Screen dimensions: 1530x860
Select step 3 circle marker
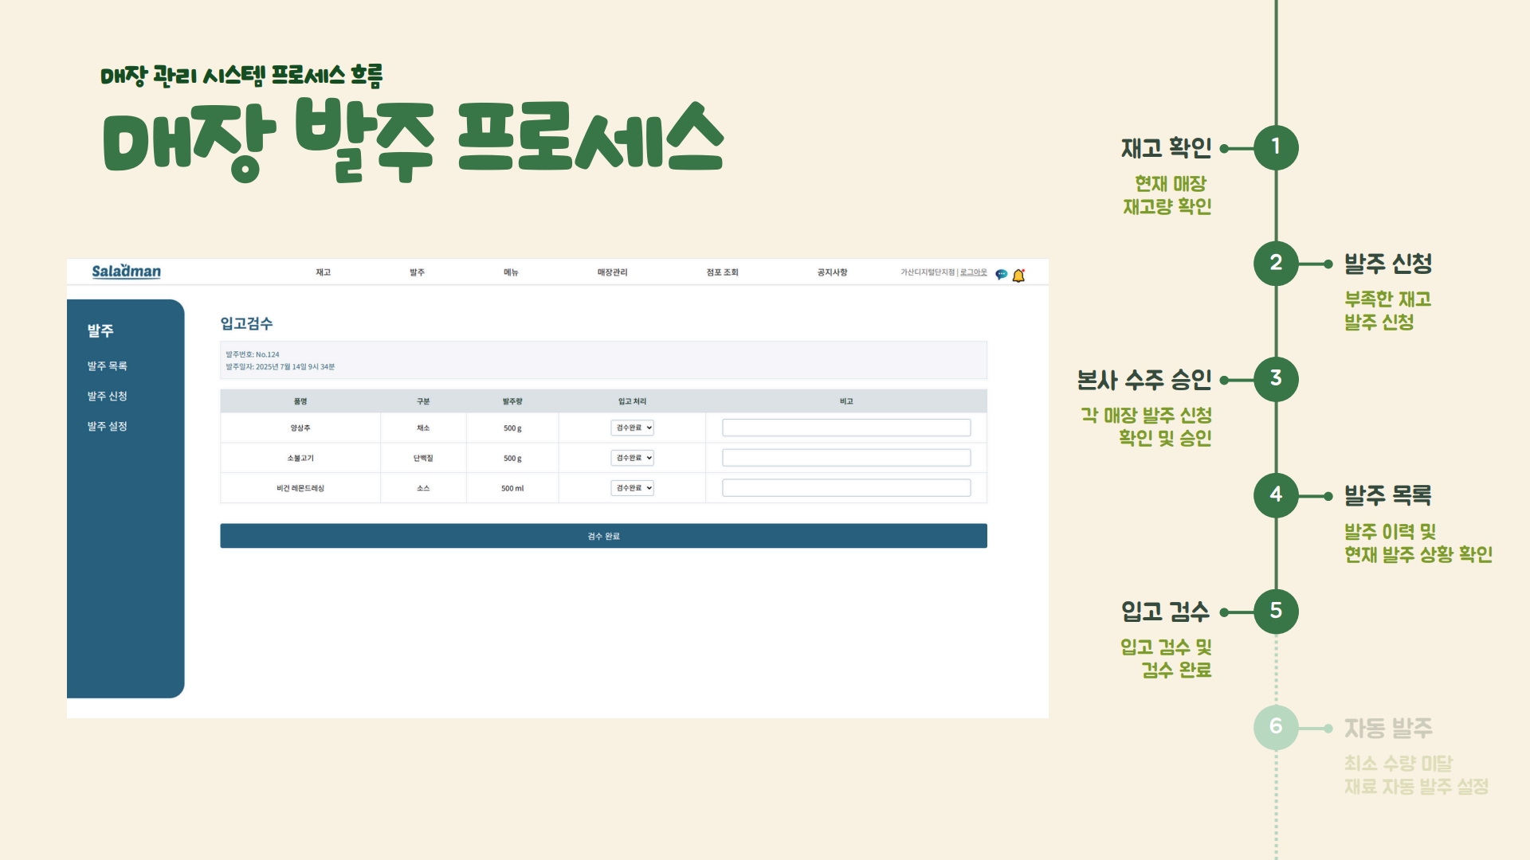(1276, 379)
